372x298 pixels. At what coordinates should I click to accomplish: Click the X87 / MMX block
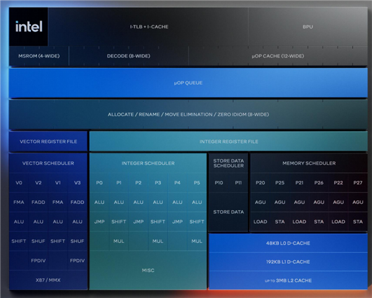click(x=48, y=280)
